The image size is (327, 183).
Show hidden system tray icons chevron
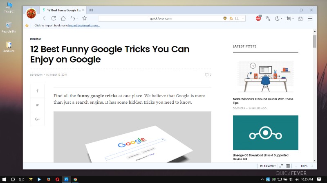pos(262,179)
